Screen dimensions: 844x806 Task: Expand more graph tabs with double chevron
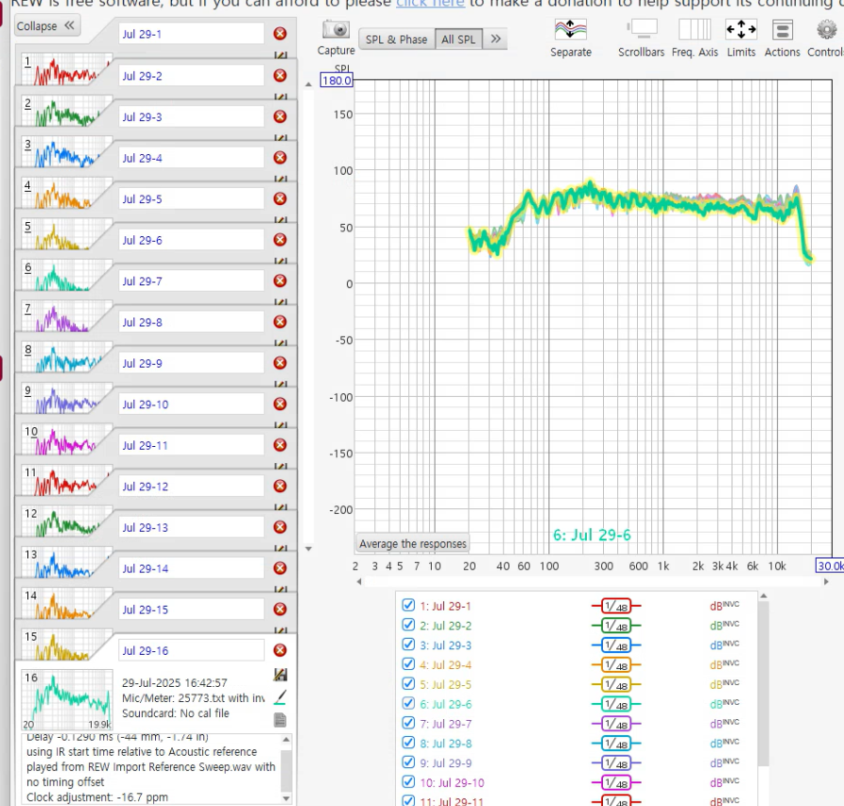point(496,39)
